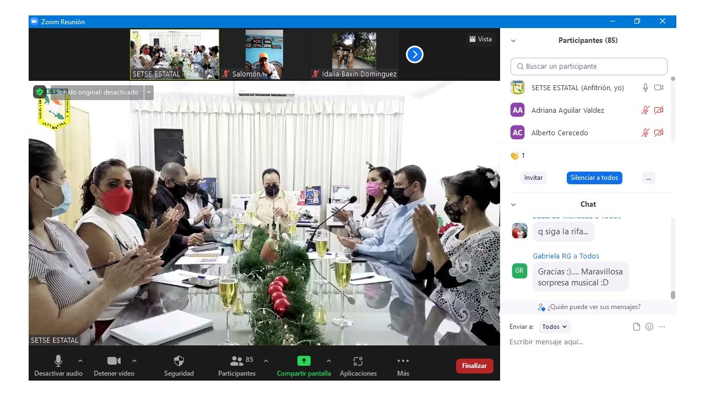Image resolution: width=705 pixels, height=396 pixels.
Task: Open video options arrow beside Detener vídeo
Action: point(134,361)
